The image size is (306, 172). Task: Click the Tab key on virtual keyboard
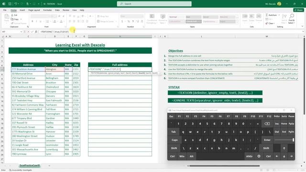[173, 132]
